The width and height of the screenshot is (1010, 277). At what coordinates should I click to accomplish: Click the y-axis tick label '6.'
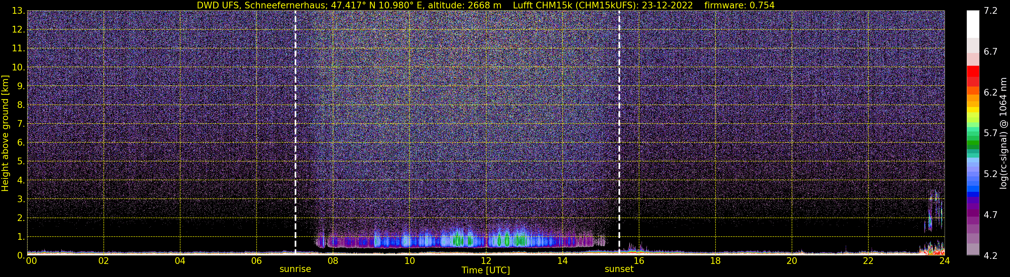pyautogui.click(x=21, y=143)
